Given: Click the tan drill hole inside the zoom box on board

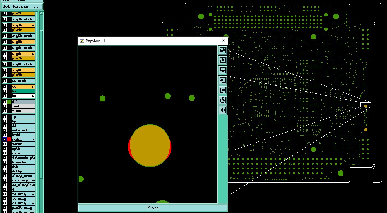Looking at the screenshot, I should [366, 106].
